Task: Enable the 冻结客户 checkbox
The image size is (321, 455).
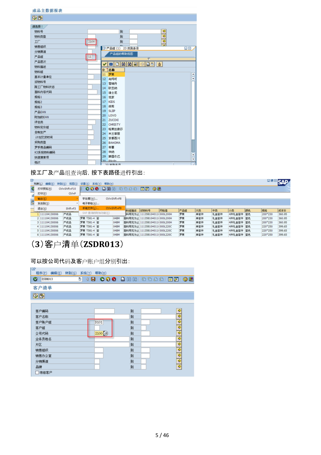Action: tap(37, 372)
